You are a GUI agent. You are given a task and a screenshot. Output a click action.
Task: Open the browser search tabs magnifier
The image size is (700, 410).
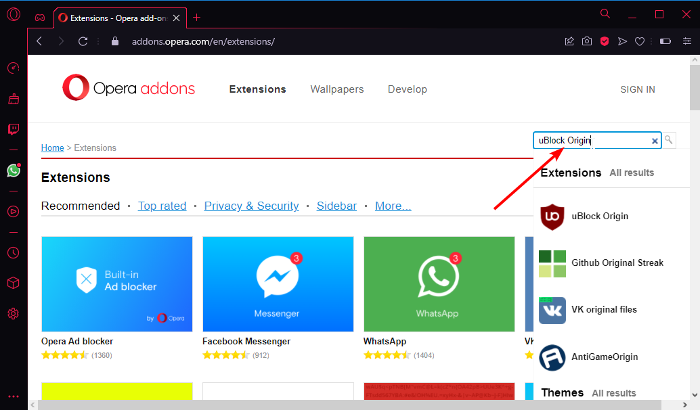605,14
